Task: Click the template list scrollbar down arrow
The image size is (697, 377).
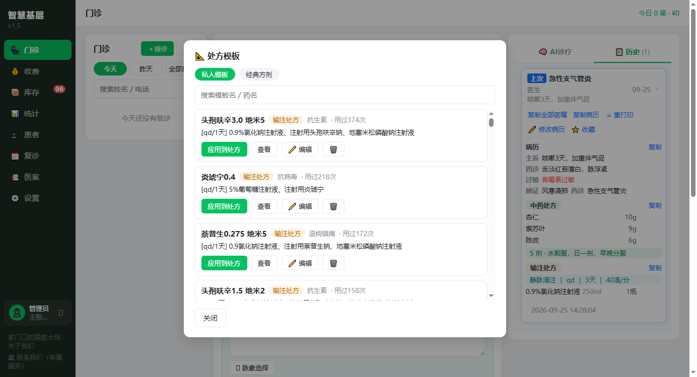Action: pos(491,295)
